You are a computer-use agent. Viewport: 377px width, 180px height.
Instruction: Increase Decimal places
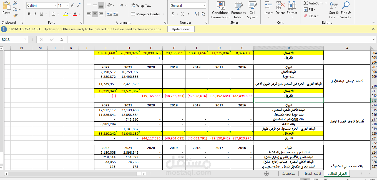coord(197,14)
